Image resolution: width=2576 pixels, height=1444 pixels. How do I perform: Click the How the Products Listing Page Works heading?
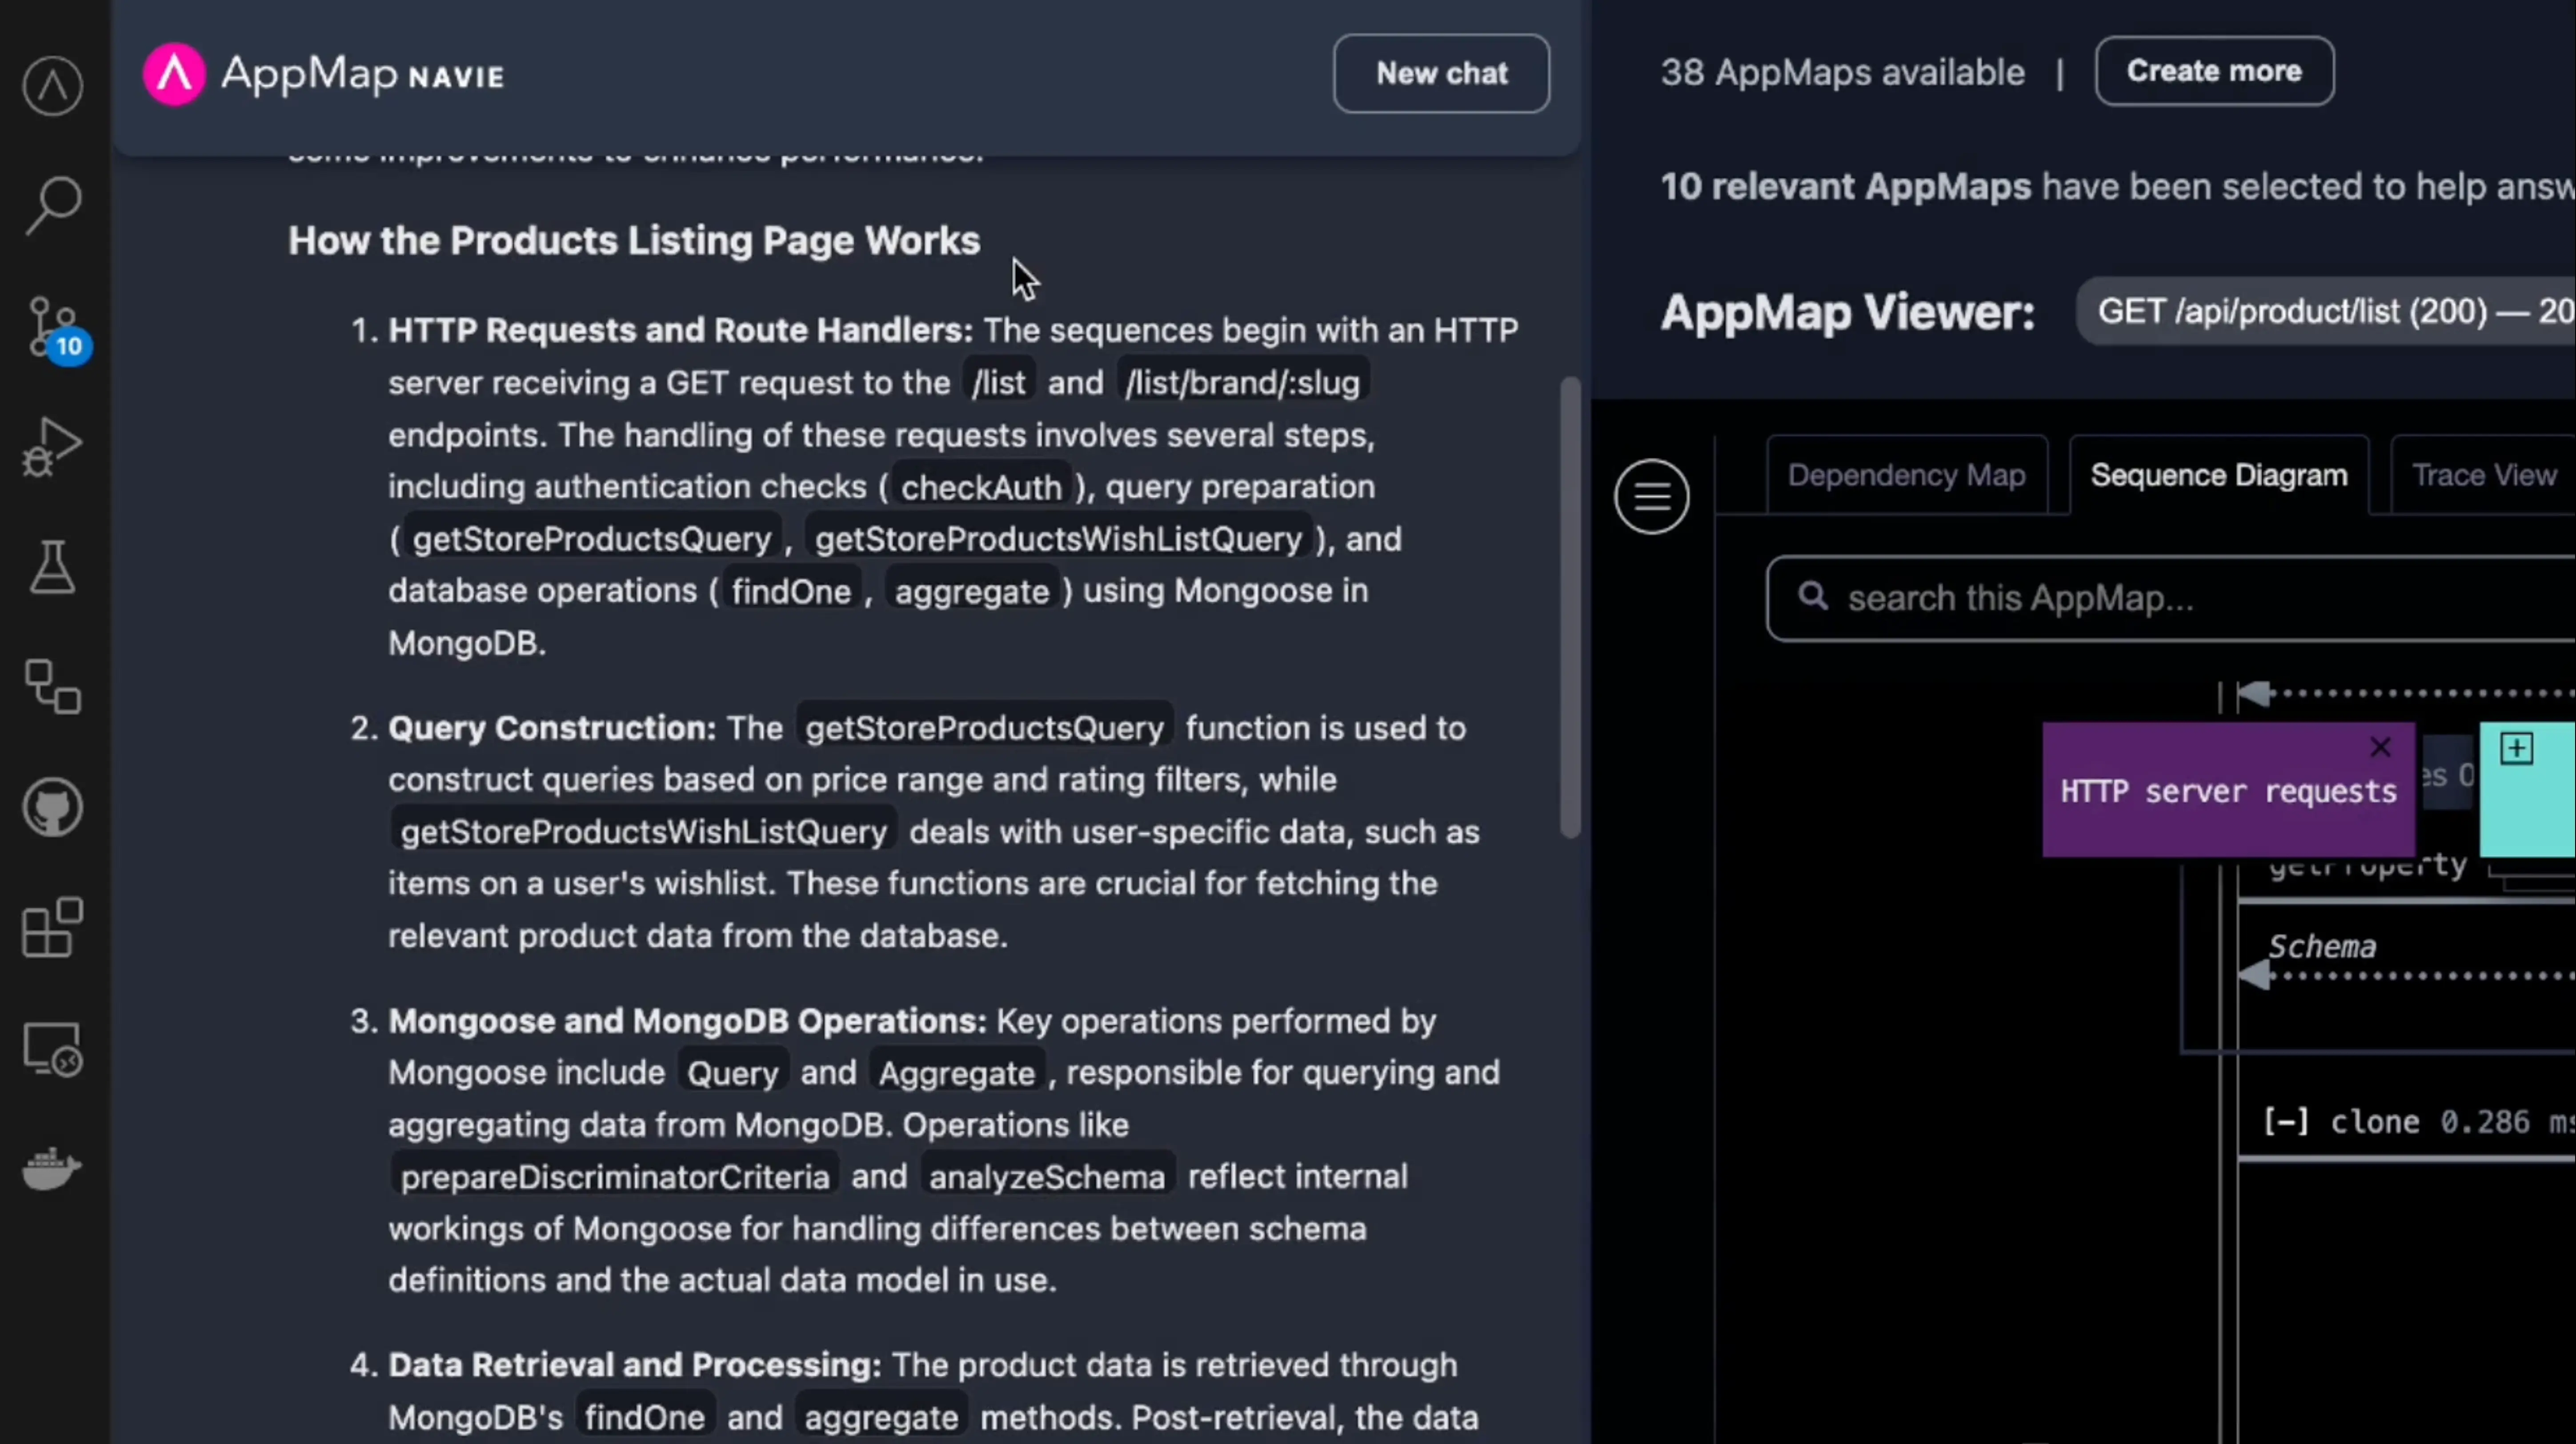tap(634, 241)
